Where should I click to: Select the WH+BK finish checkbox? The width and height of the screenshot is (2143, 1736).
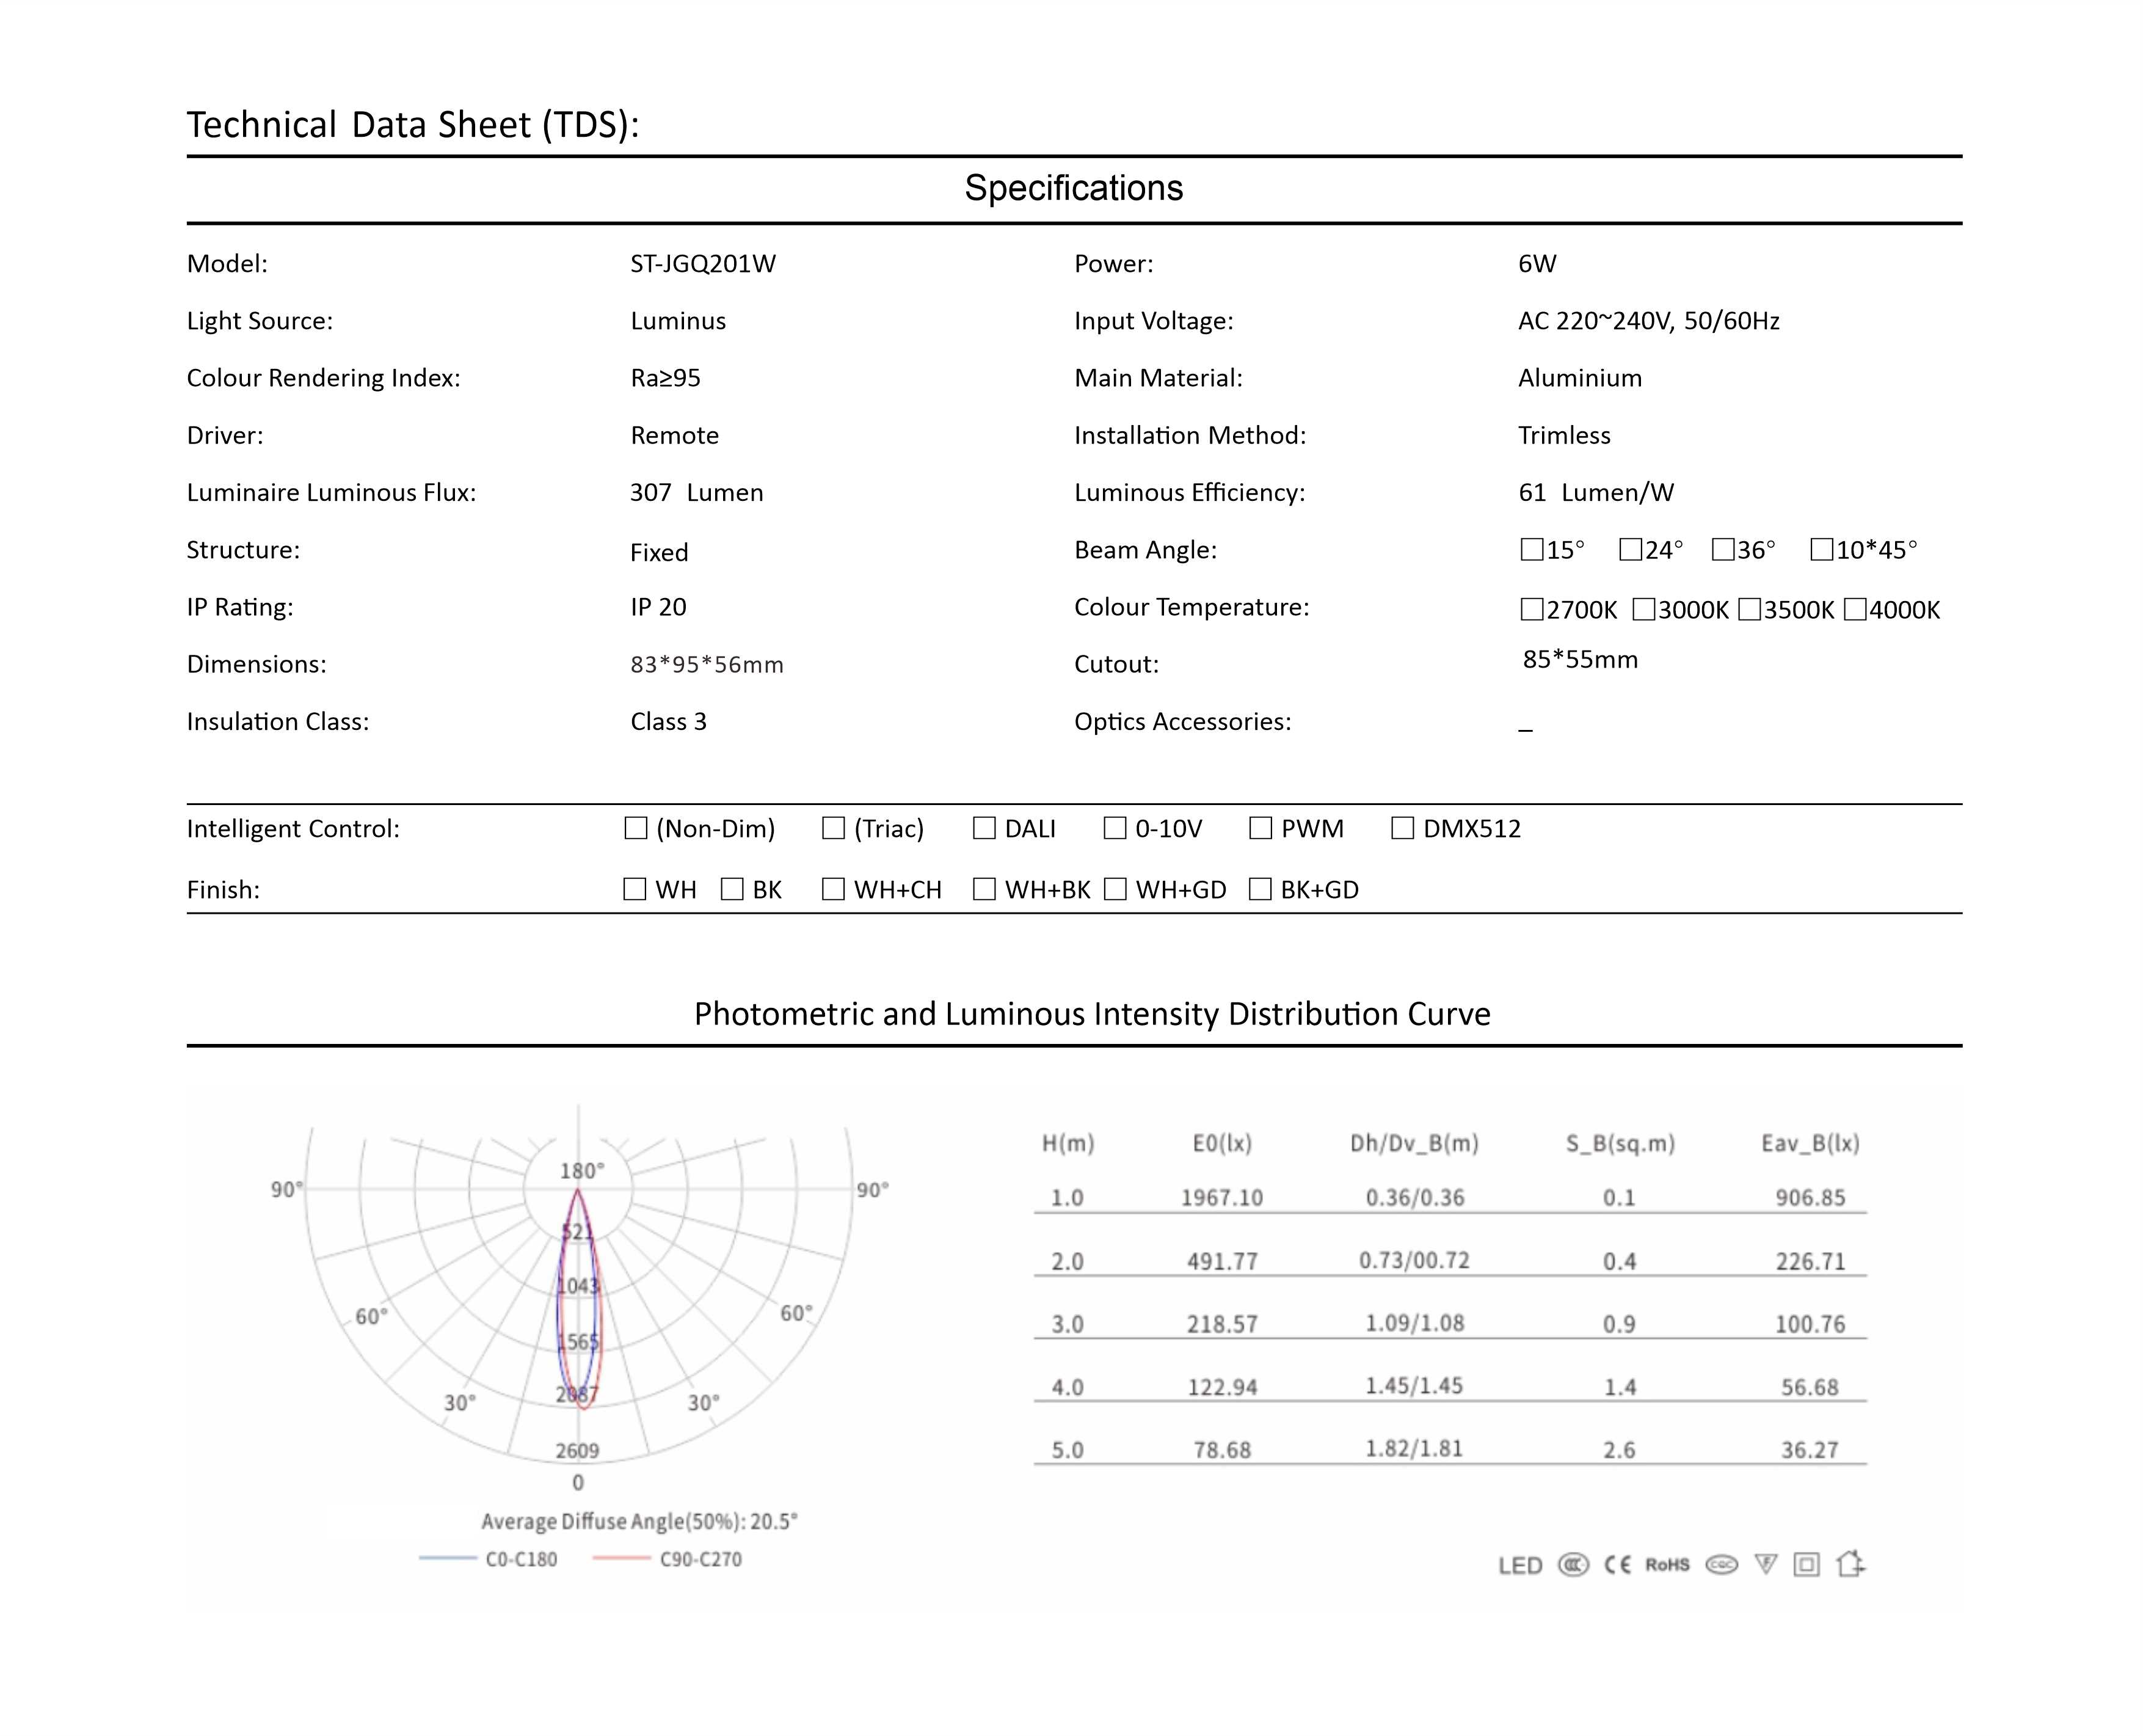click(984, 889)
